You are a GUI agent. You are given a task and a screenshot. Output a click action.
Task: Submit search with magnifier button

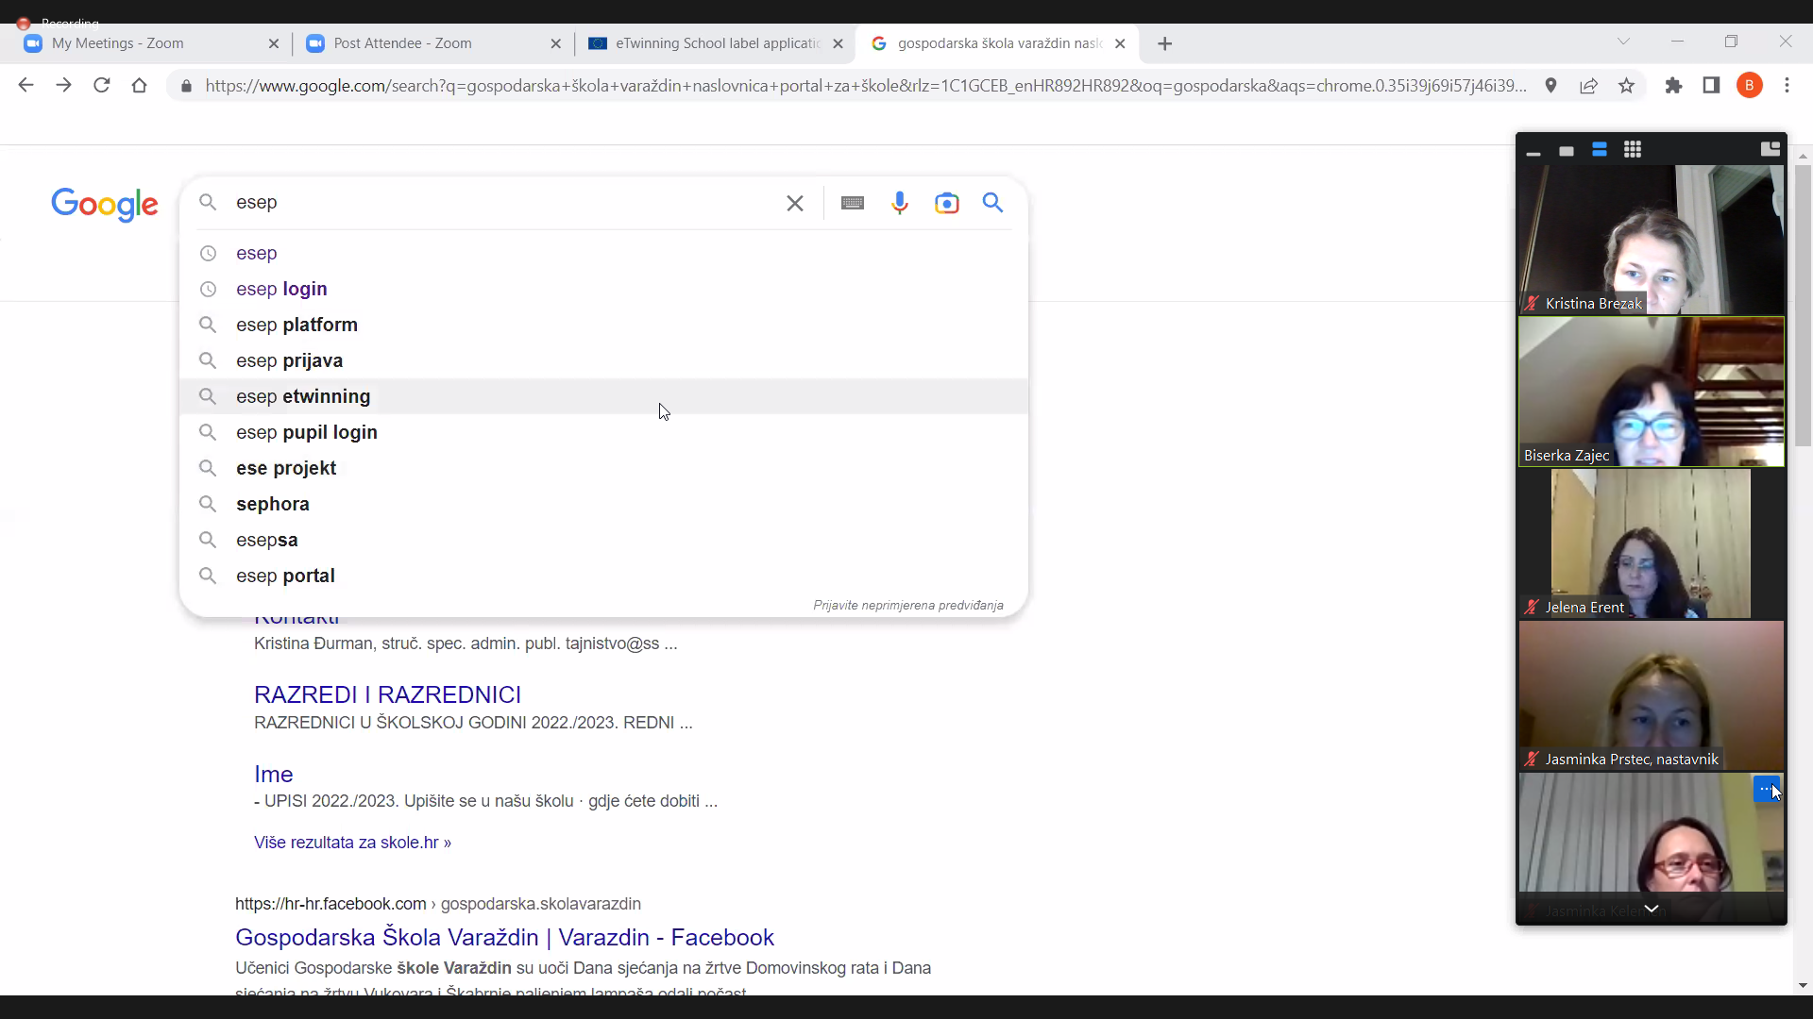(992, 203)
